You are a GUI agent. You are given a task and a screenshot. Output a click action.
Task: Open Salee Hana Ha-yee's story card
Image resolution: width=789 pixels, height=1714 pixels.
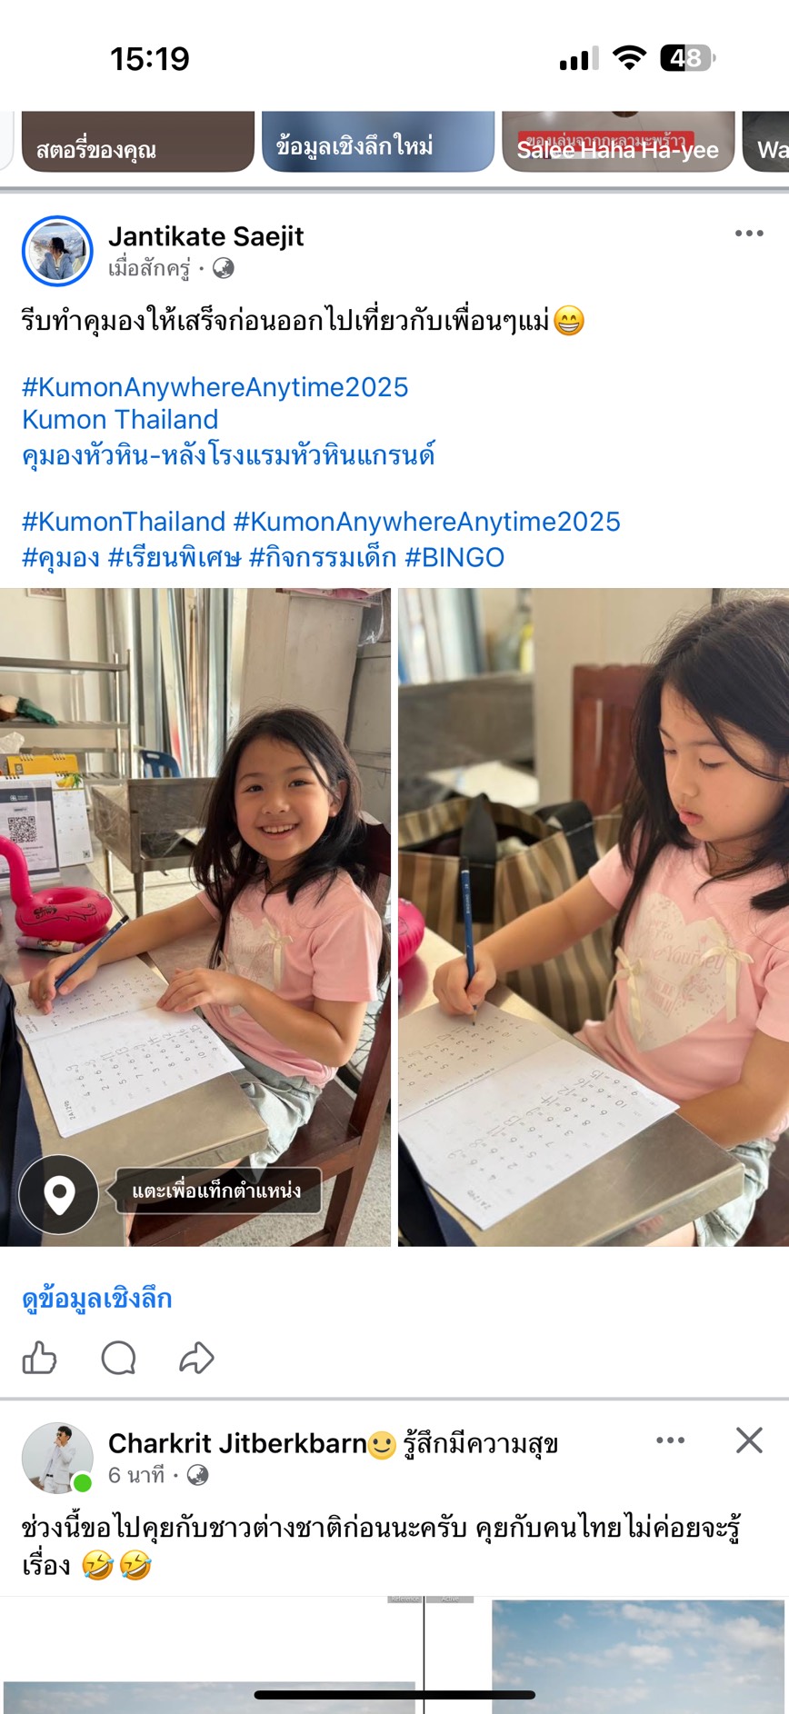click(618, 142)
